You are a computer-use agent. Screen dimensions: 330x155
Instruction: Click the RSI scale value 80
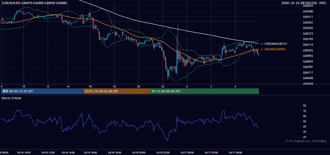tap(304, 106)
